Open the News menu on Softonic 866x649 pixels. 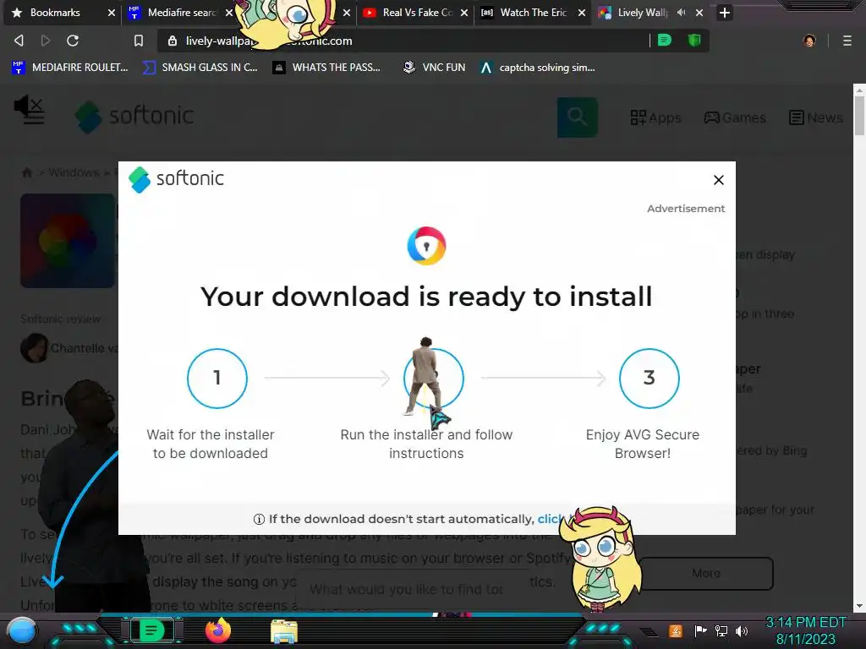(x=816, y=117)
